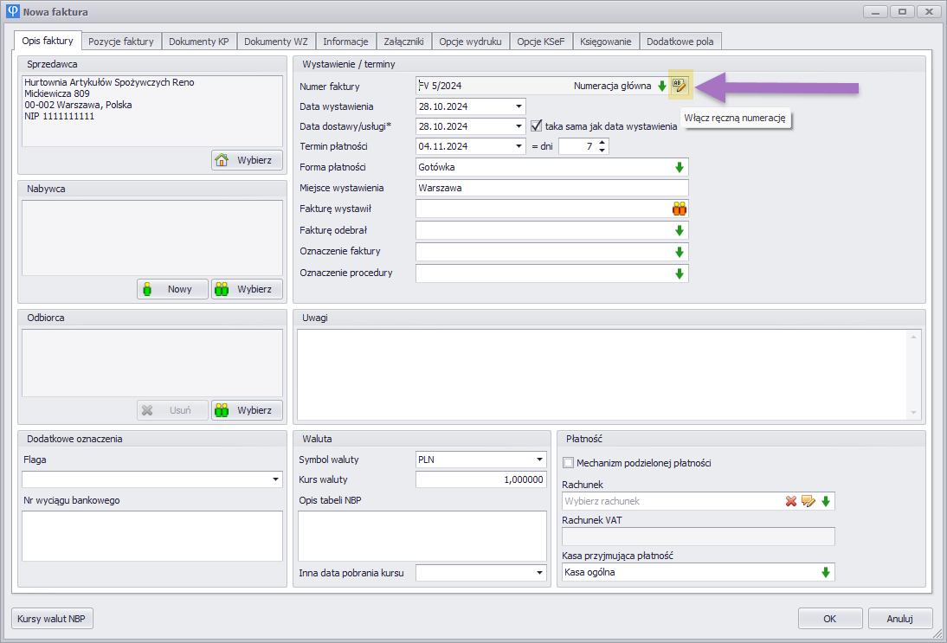Click green arrow next to Numeracja główna
Image resolution: width=947 pixels, height=643 pixels.
(662, 86)
